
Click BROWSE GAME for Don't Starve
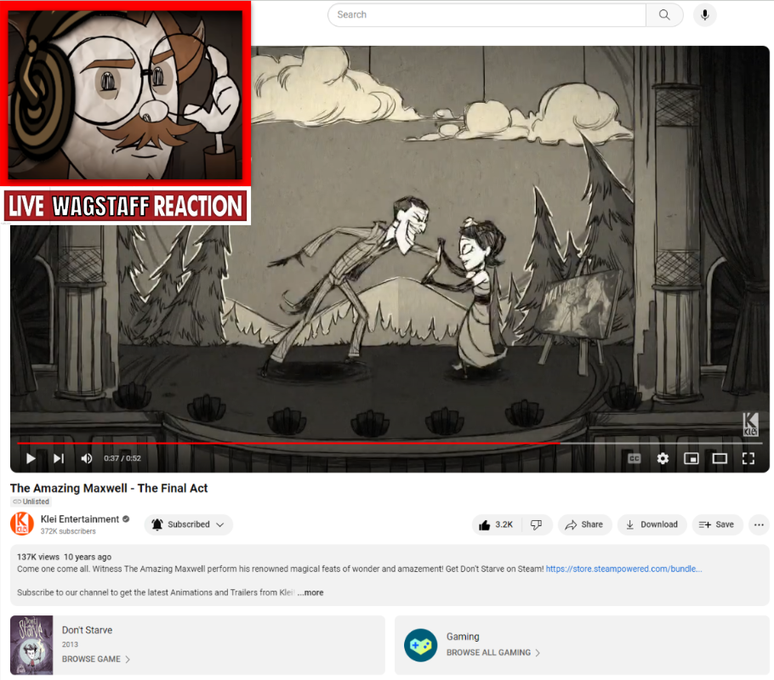click(96, 660)
